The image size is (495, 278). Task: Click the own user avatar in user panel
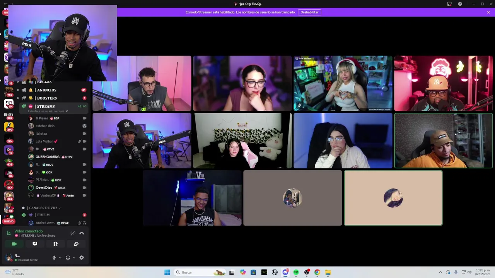pyautogui.click(x=9, y=258)
